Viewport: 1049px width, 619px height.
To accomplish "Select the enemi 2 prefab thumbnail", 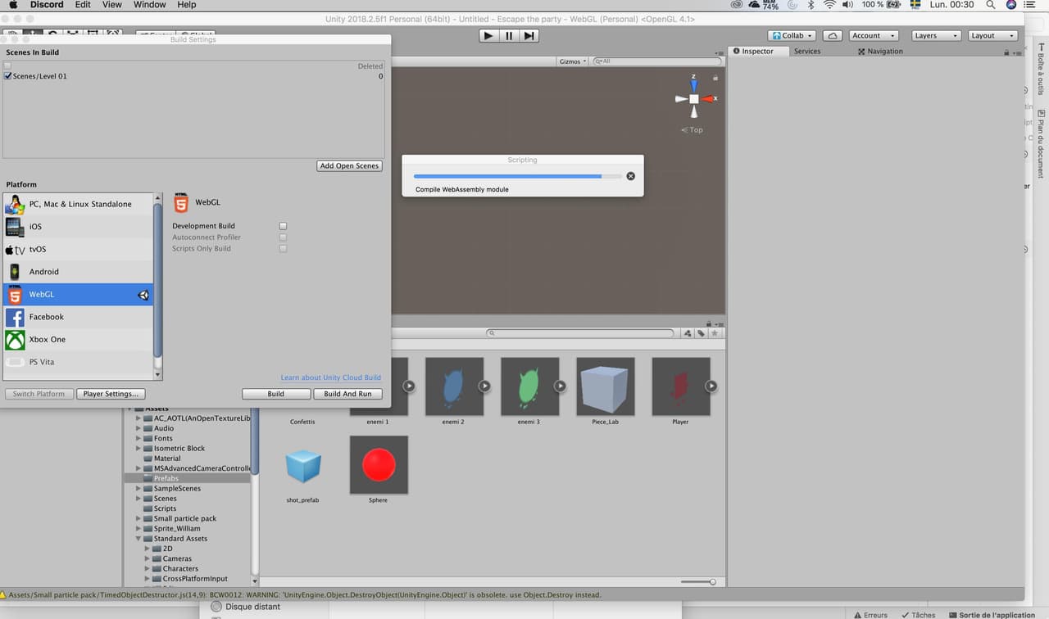I will pos(454,386).
